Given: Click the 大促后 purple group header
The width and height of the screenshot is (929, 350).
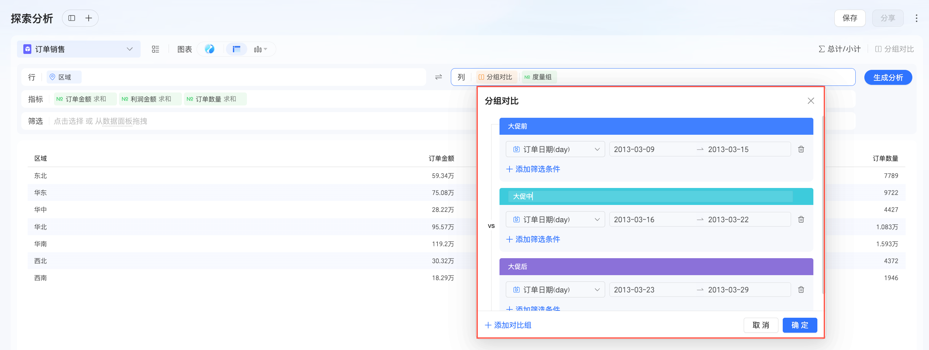Looking at the screenshot, I should tap(656, 266).
